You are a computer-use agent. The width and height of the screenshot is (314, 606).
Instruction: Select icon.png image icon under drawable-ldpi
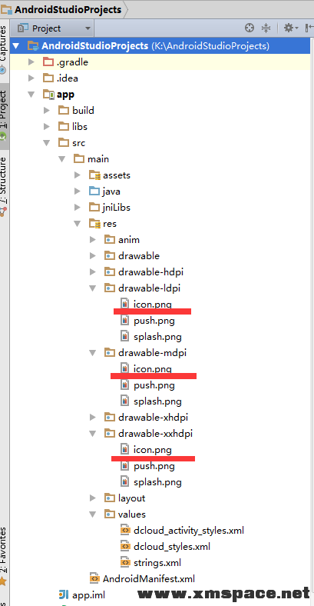pyautogui.click(x=124, y=304)
